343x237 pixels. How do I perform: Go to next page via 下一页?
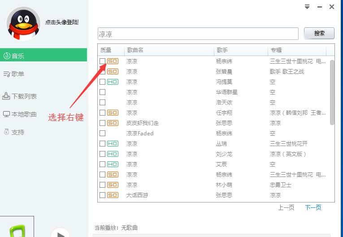313,207
